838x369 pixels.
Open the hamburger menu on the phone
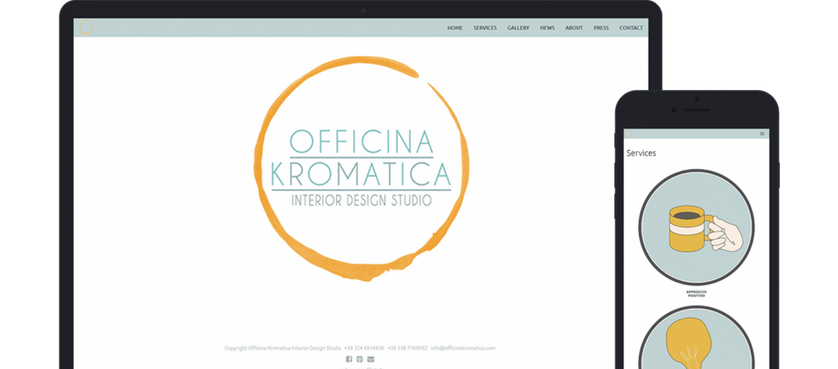tap(762, 134)
